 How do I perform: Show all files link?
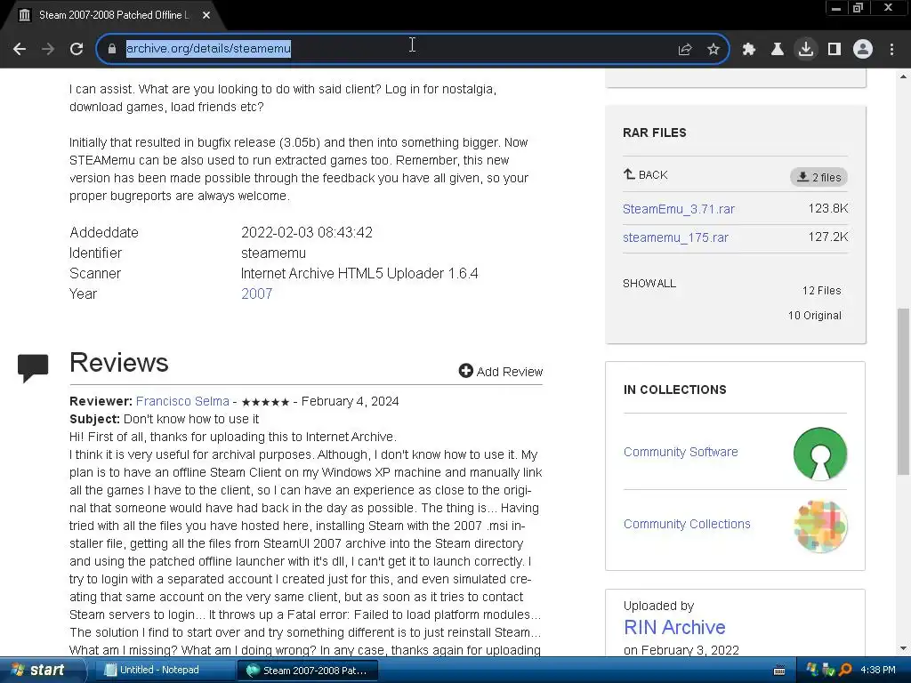point(649,284)
